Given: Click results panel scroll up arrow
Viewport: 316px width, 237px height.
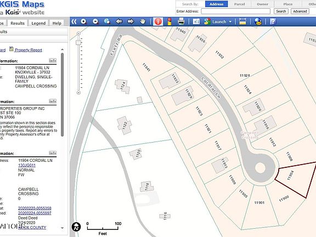Looking at the screenshot, I should pos(63,49).
